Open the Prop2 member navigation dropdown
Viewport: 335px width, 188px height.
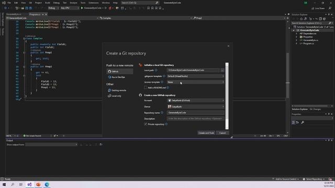point(239,18)
